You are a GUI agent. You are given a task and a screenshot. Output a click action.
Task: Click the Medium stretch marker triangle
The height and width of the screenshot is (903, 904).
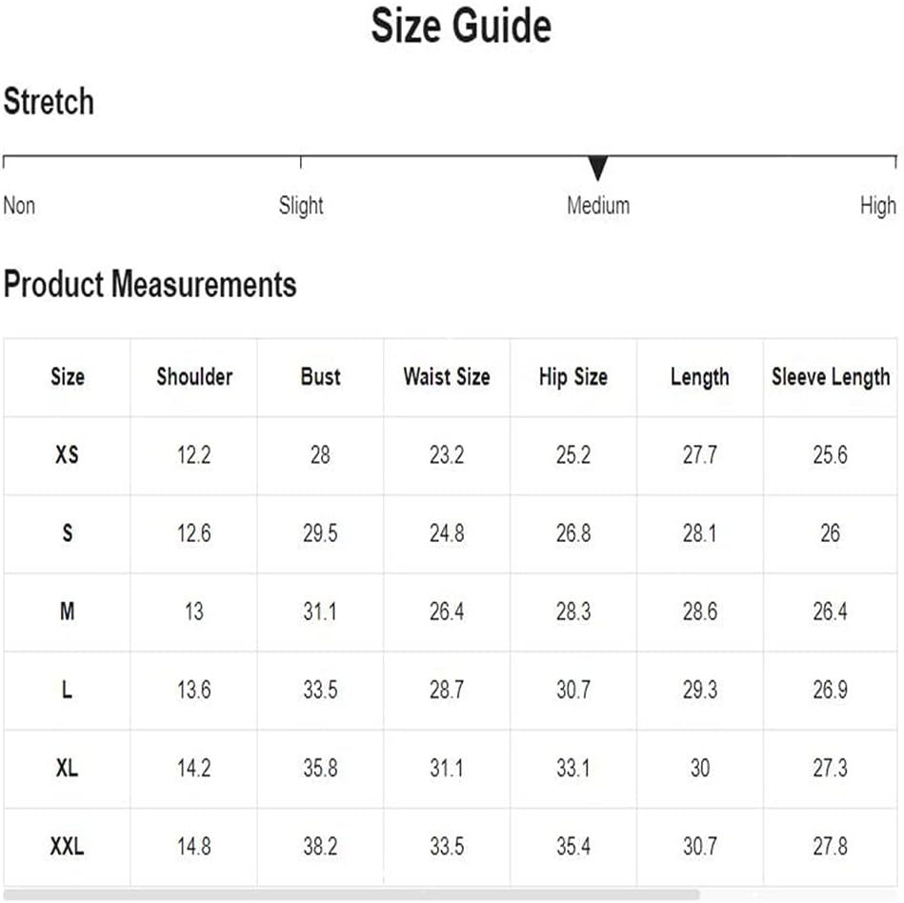(598, 168)
